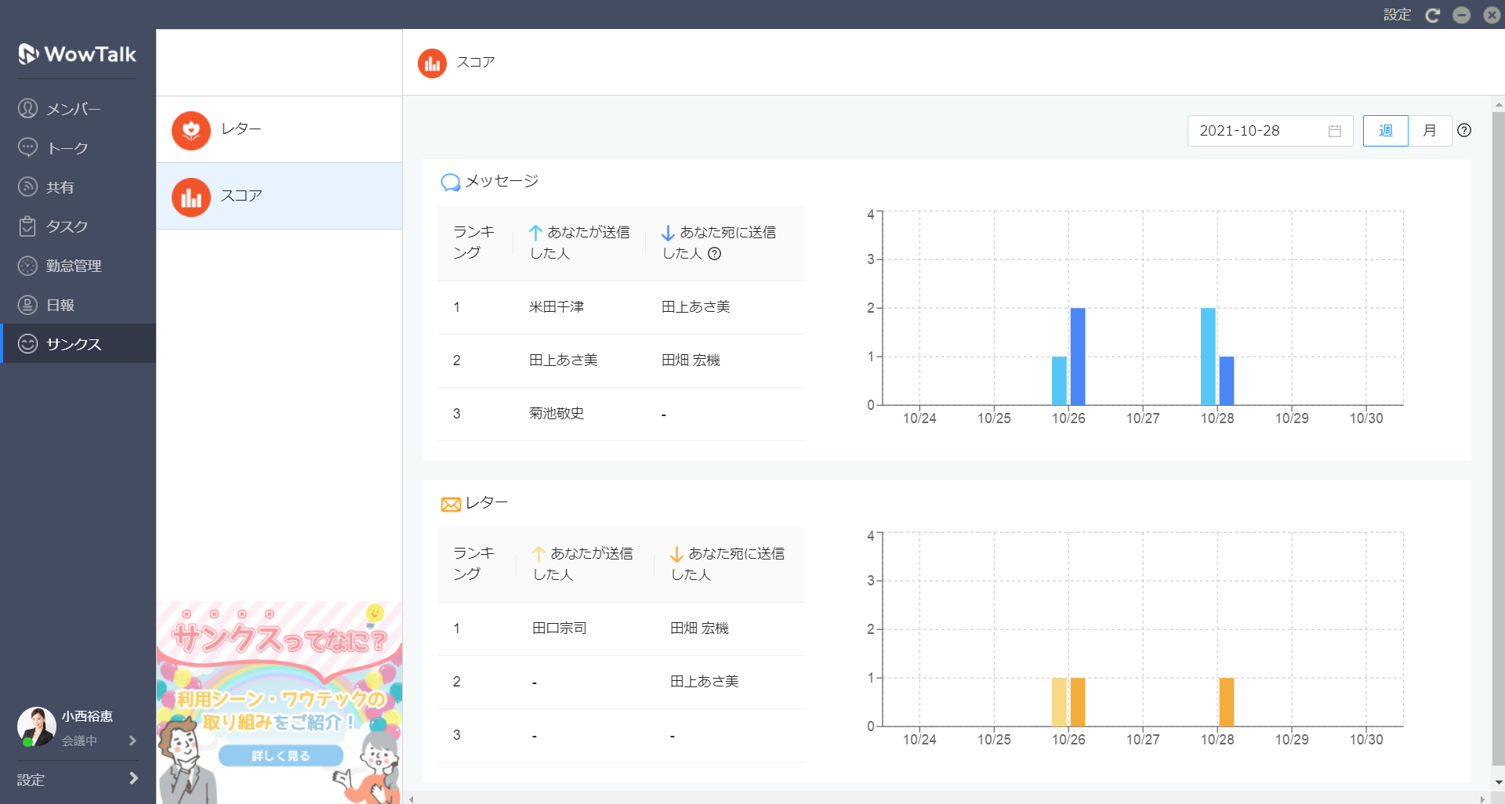
Task: Click 田口宗司 in letter ranking
Action: coord(559,628)
